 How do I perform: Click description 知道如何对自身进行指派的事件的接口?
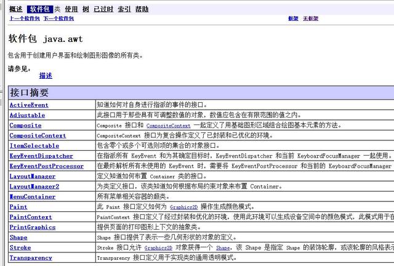(152, 105)
